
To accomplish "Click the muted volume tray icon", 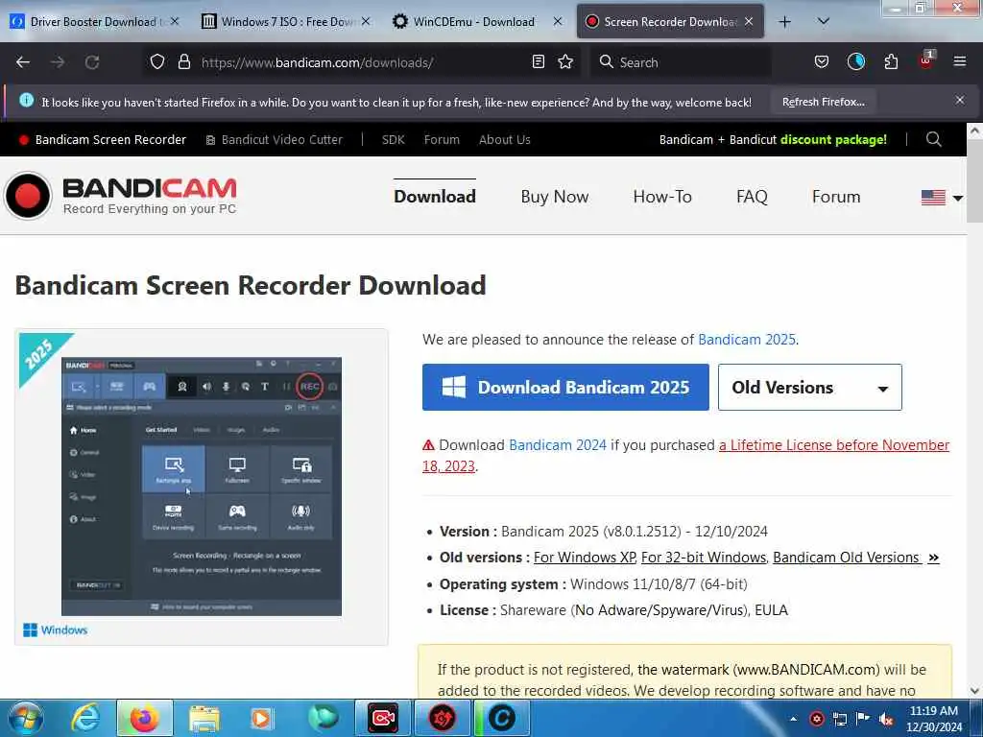I will 886,720.
